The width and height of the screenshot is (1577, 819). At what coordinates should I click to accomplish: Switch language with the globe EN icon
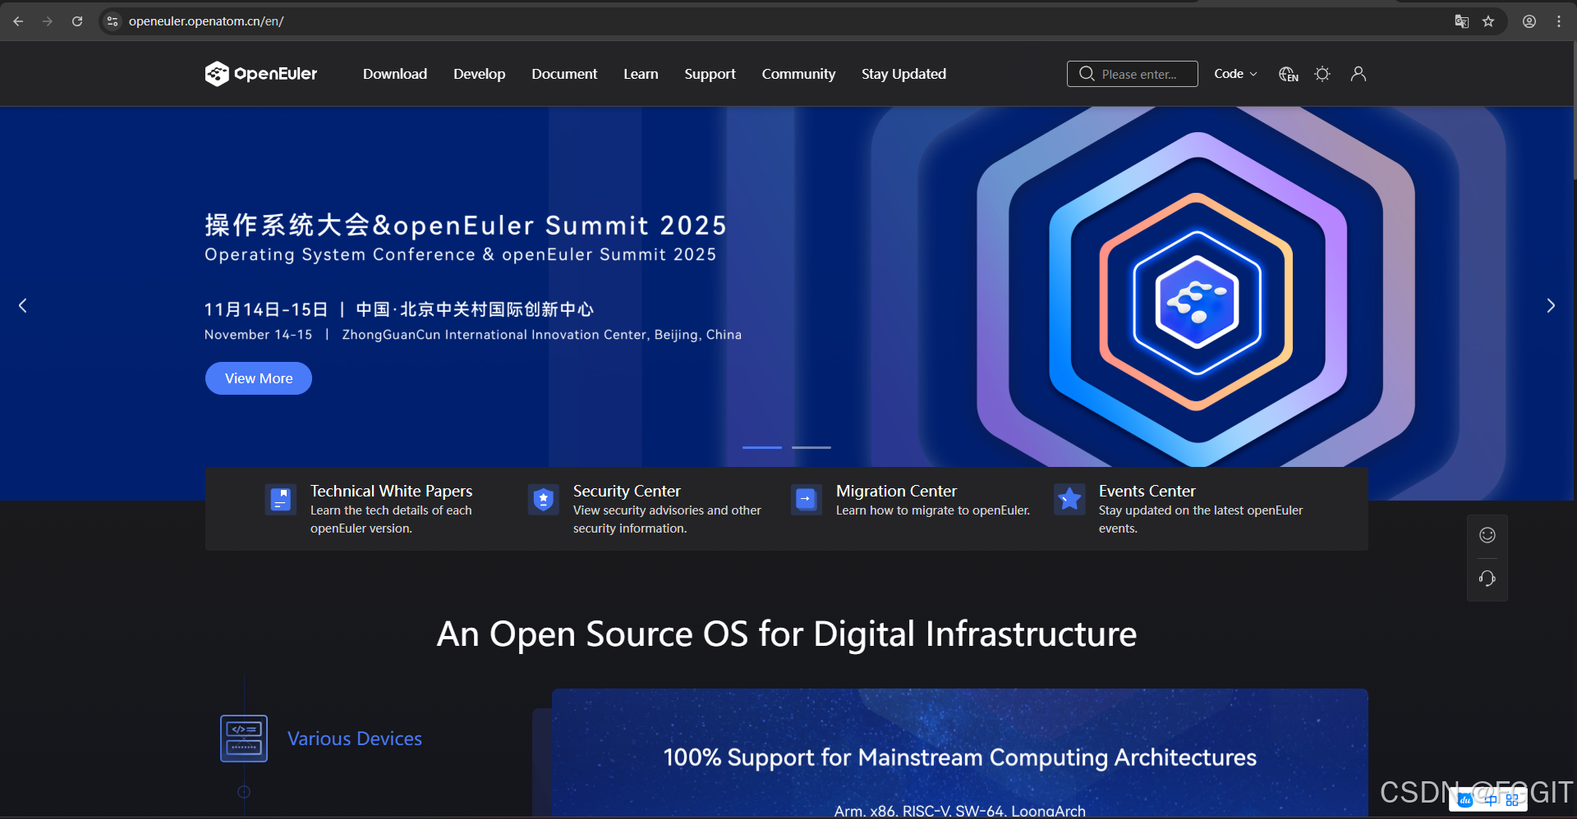(1289, 74)
